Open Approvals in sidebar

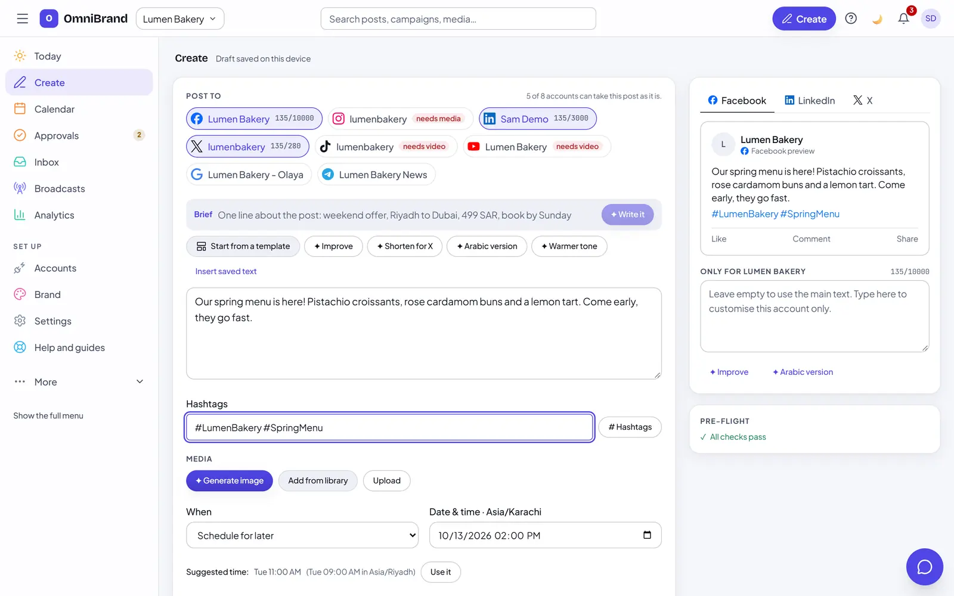79,135
